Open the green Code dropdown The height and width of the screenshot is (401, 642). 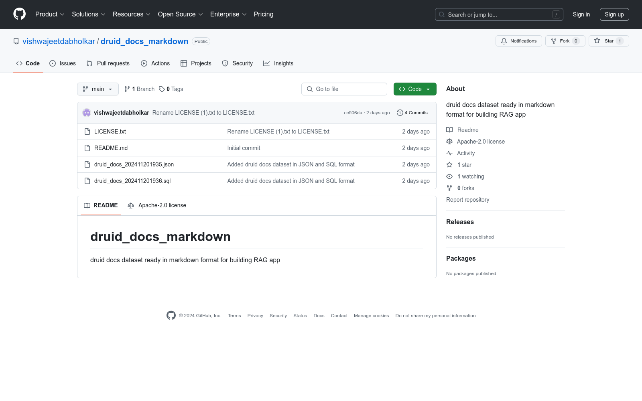415,89
